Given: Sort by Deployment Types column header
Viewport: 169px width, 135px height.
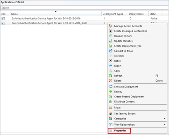Looking at the screenshot, I should 115,14.
